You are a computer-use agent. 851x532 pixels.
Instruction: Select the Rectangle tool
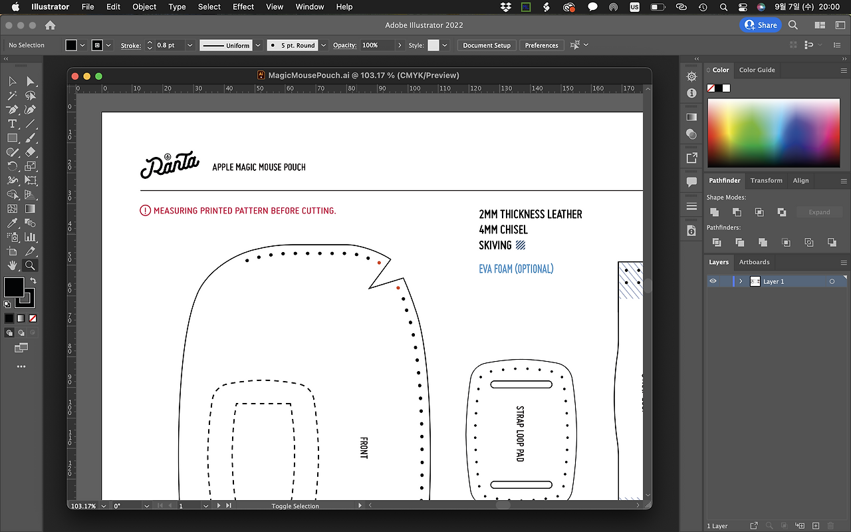(x=13, y=138)
